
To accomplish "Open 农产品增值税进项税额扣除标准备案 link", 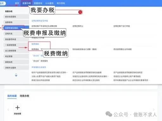I will coord(87,72).
